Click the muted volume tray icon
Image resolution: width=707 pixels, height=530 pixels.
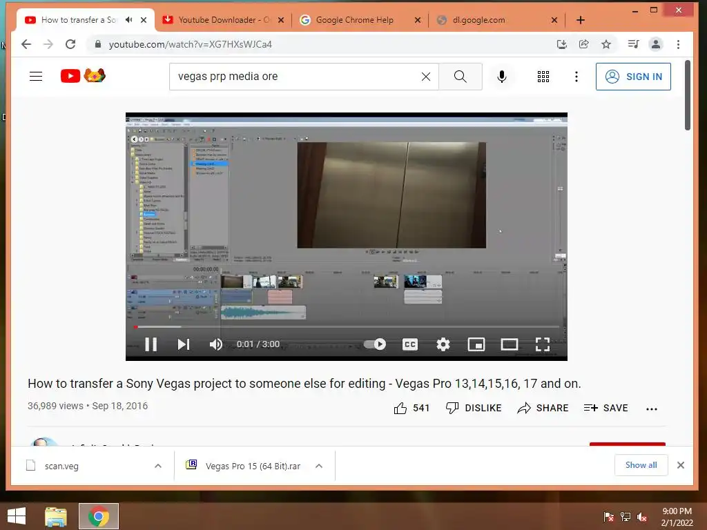(x=642, y=517)
